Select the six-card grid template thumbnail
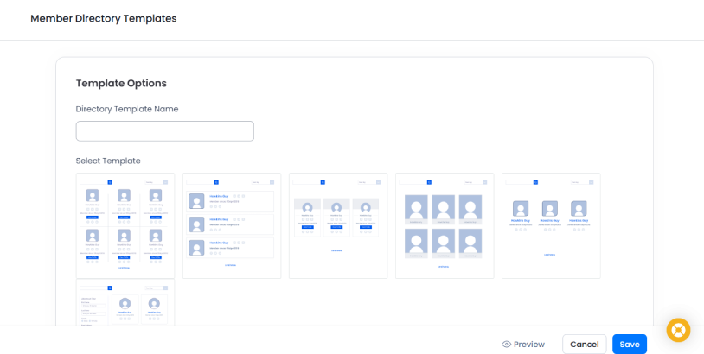This screenshot has height=354, width=704. (x=125, y=225)
